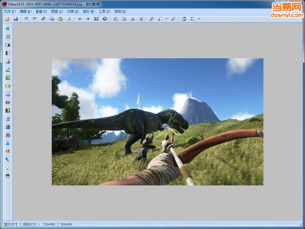Image resolution: width=305 pixels, height=229 pixels.
Task: Select the crop tool in toolbar
Action: point(43,19)
